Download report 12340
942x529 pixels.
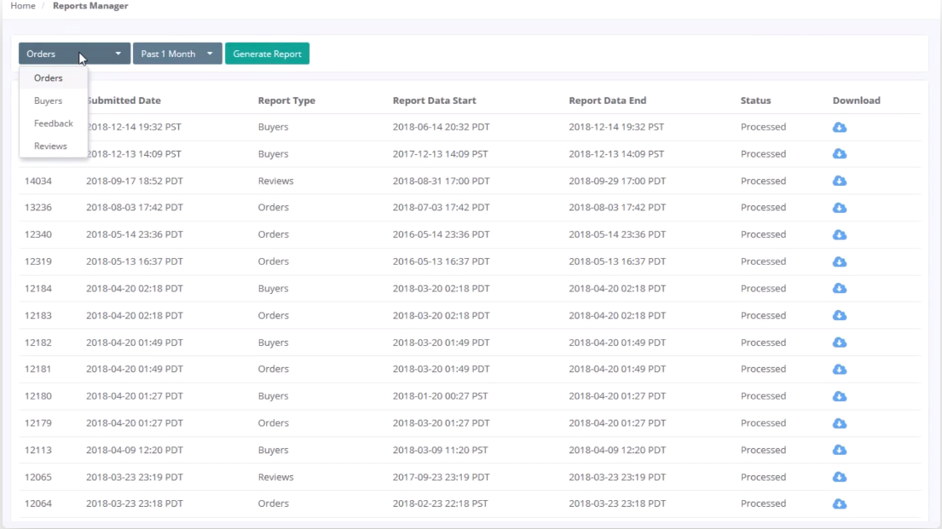click(839, 235)
